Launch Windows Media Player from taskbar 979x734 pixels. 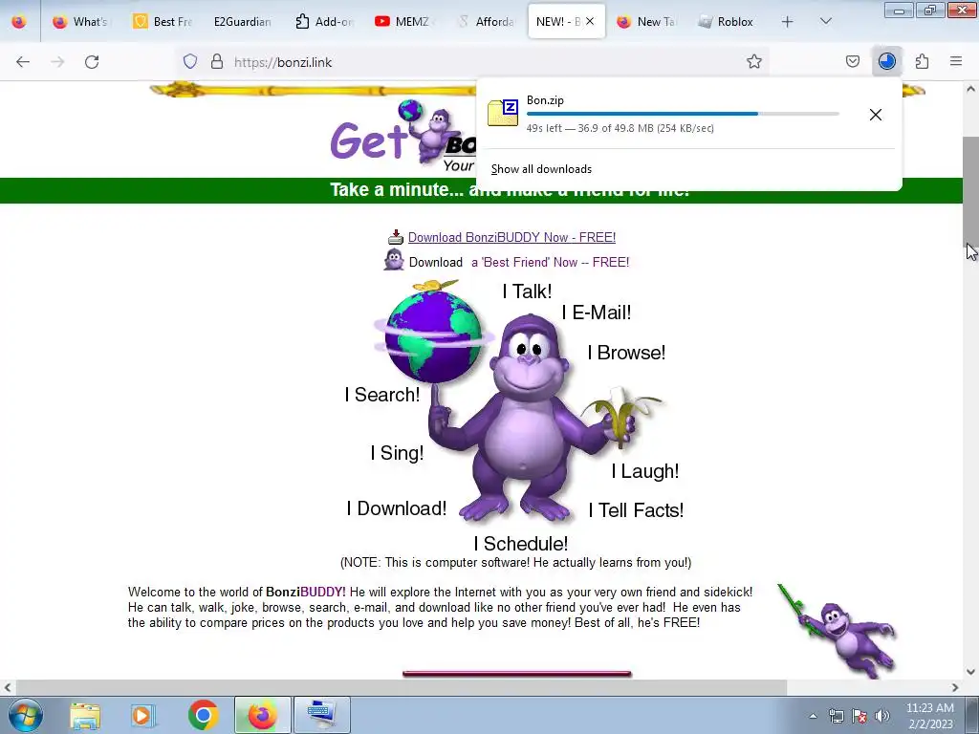click(143, 715)
